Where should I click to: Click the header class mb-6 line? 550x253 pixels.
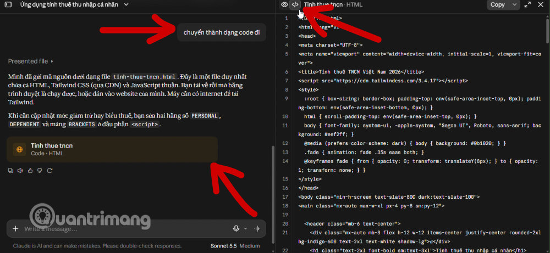[x=352, y=223]
